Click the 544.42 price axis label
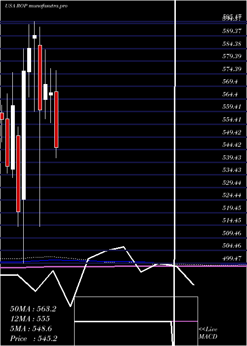The width and height of the screenshot is (247, 346). point(232,145)
